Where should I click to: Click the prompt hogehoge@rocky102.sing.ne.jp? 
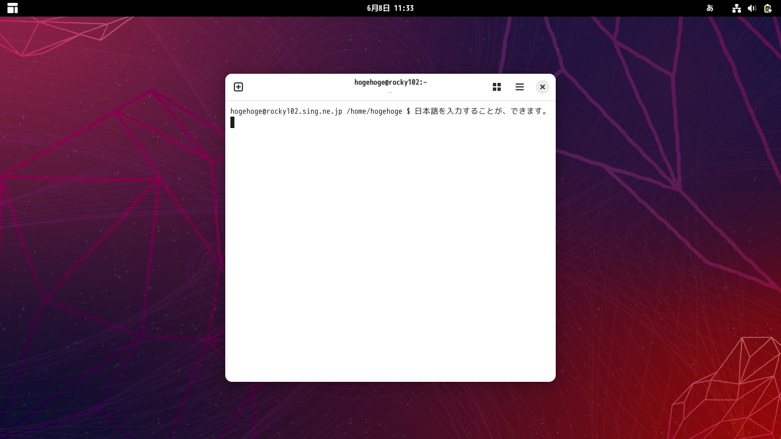(286, 111)
